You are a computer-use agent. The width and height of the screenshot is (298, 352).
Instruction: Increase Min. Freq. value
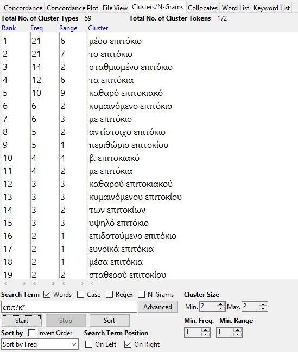pyautogui.click(x=206, y=330)
